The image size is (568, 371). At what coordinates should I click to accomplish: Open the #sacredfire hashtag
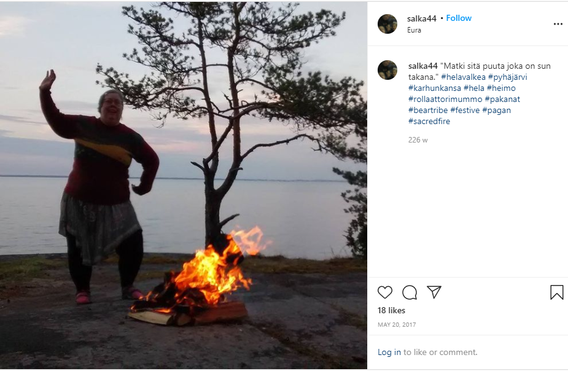[429, 122]
